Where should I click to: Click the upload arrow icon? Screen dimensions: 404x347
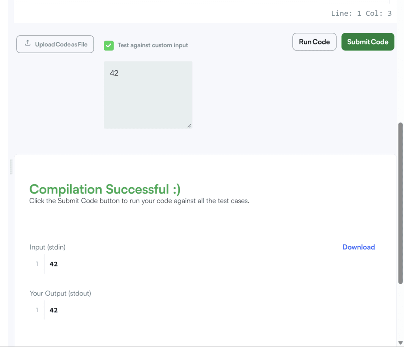28,43
